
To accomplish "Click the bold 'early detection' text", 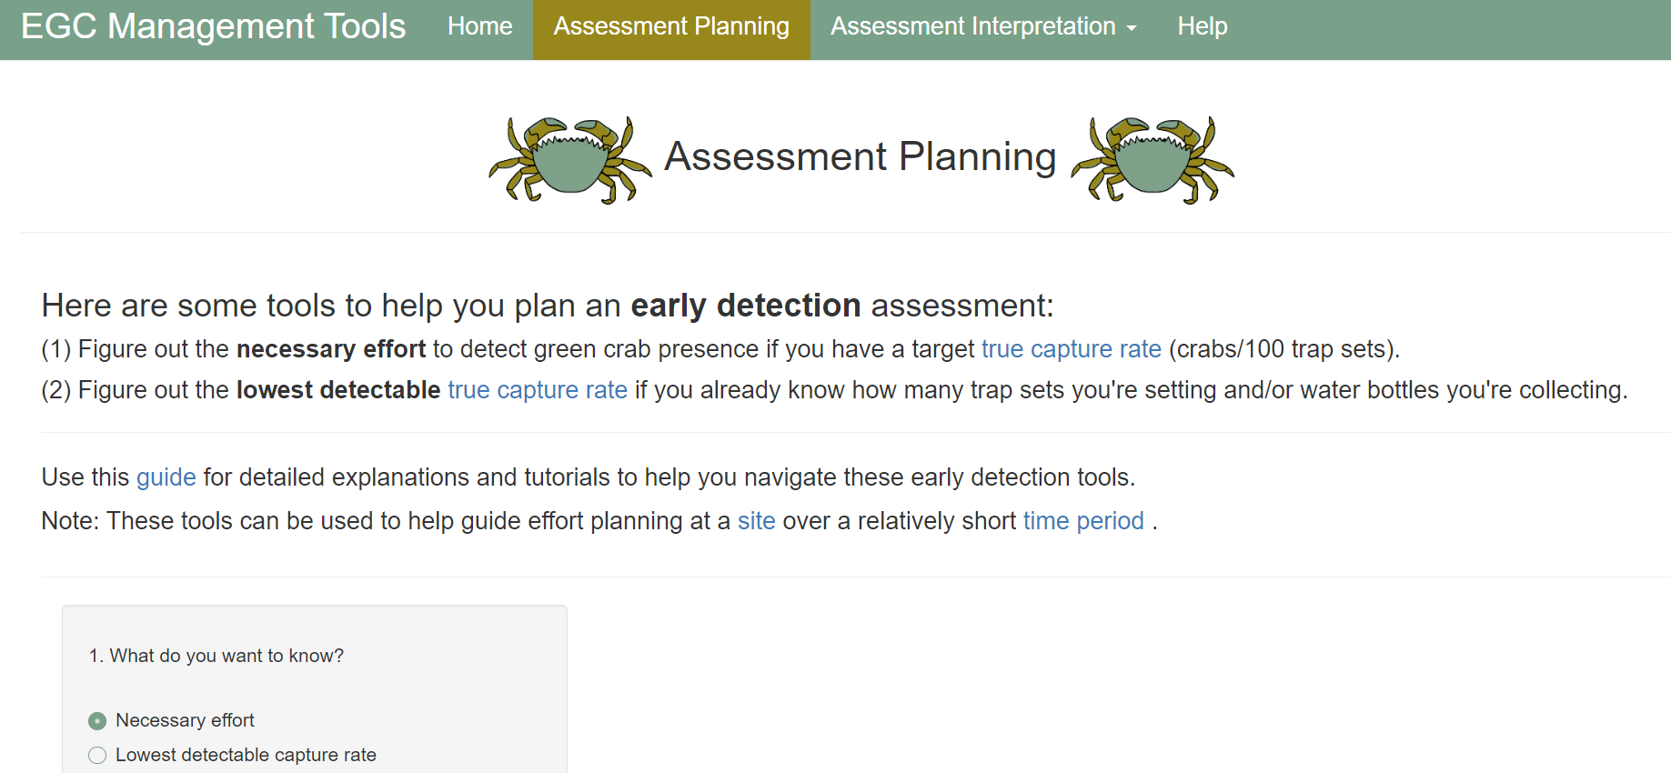I will pyautogui.click(x=745, y=306).
